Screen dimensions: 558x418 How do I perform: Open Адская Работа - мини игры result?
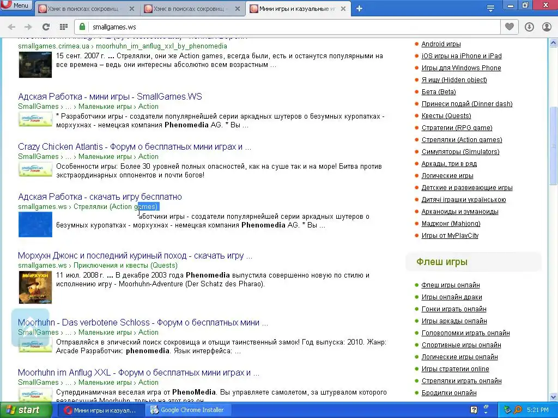click(110, 97)
